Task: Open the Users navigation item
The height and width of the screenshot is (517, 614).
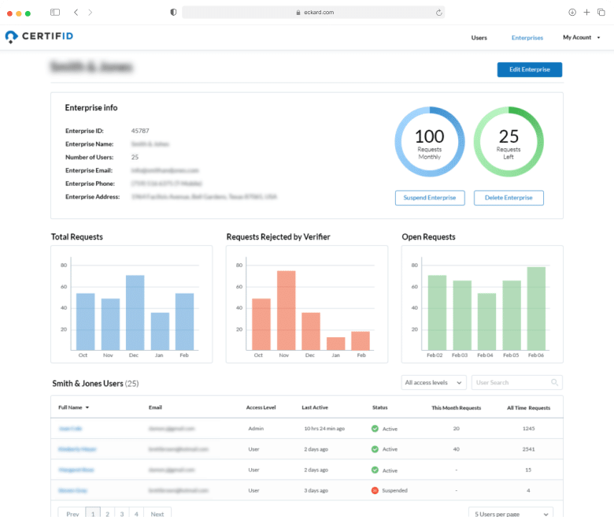Action: point(479,38)
